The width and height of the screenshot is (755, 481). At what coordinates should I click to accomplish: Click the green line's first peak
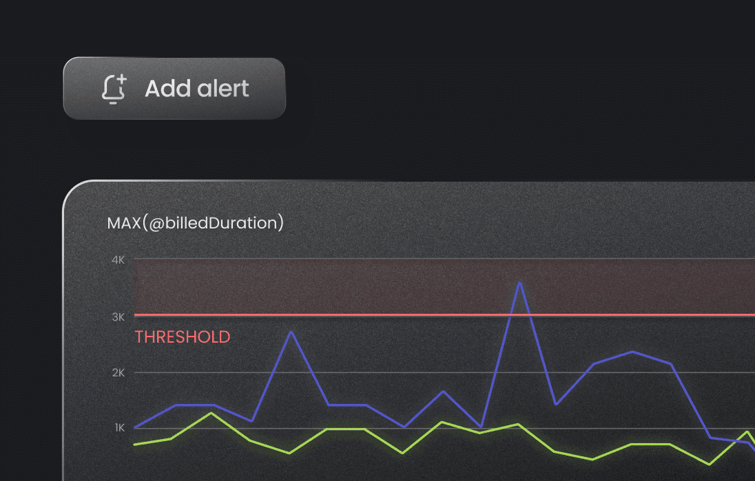point(211,413)
